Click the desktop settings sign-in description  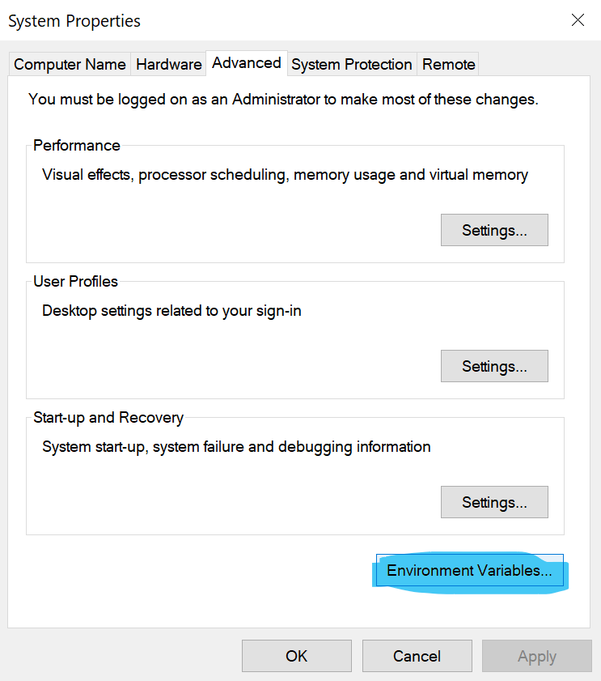[x=171, y=311]
